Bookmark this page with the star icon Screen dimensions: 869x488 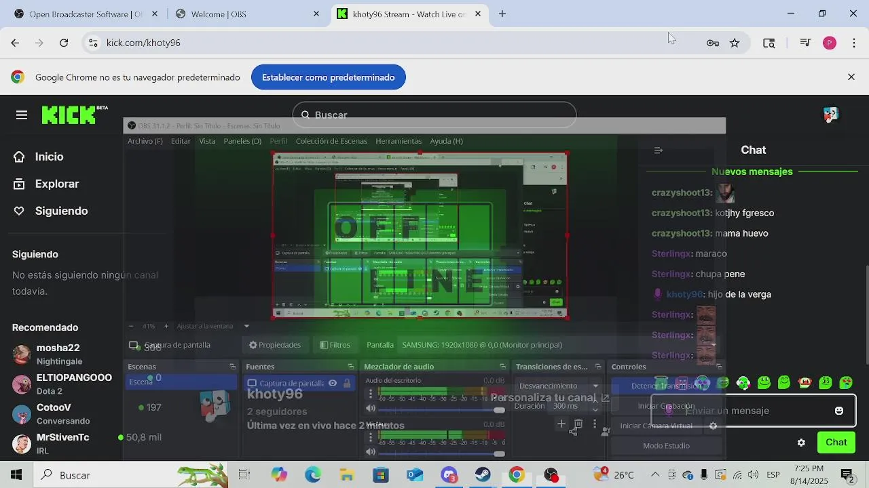click(x=735, y=43)
